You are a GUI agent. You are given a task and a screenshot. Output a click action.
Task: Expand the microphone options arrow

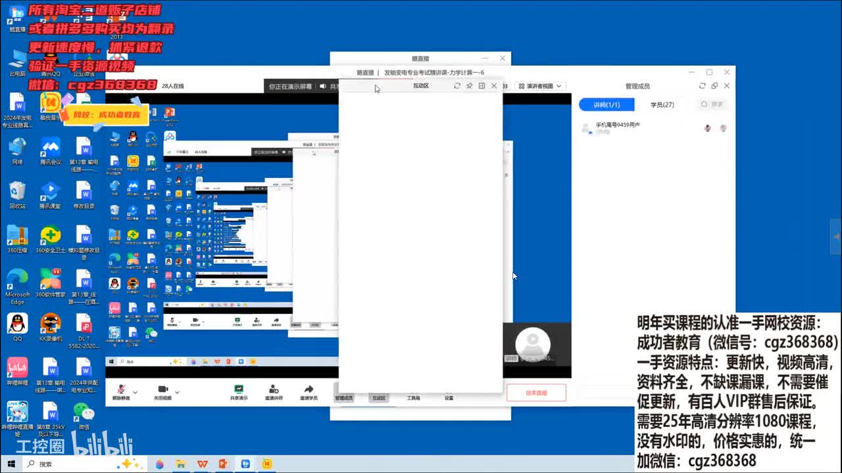coord(136,392)
